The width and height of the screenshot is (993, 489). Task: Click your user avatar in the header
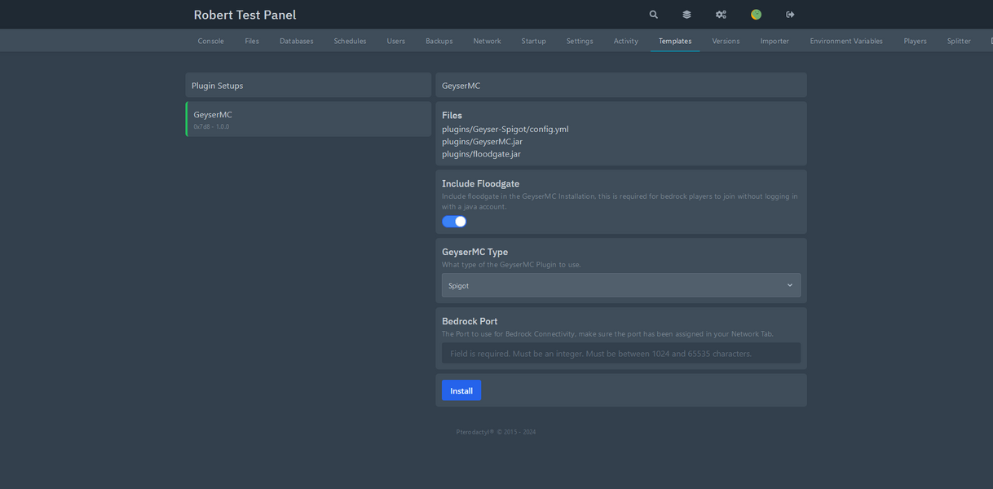(x=755, y=14)
